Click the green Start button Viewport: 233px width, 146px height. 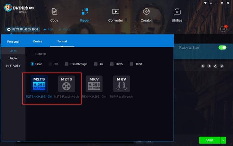209,140
